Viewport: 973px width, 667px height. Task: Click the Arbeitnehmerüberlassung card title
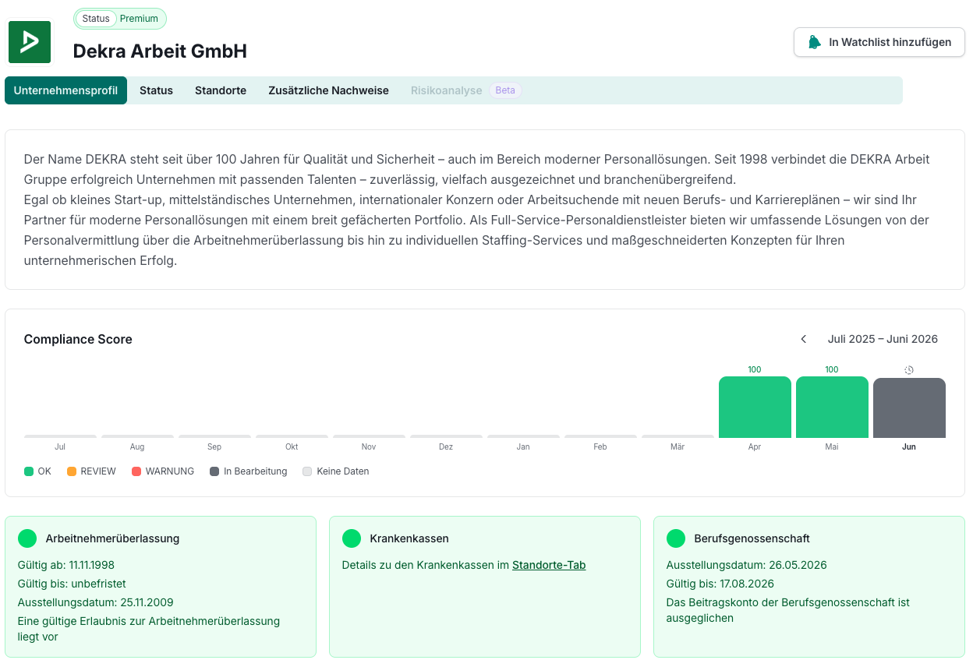pos(112,538)
